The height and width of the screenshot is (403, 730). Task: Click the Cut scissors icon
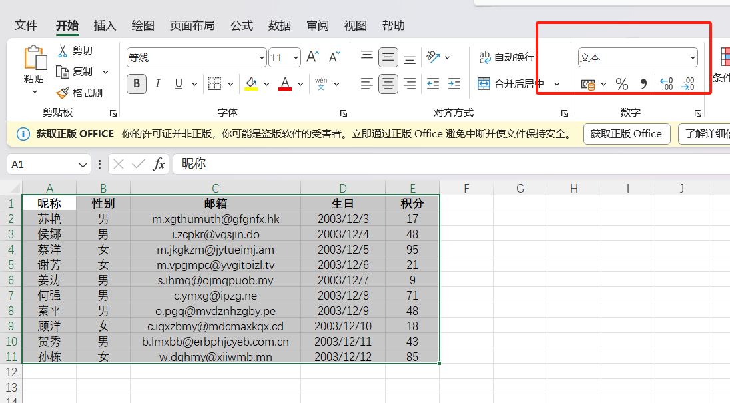click(x=63, y=51)
